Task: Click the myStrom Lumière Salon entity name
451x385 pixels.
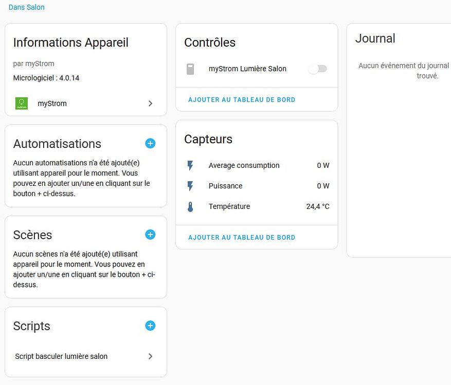Action: 247,69
